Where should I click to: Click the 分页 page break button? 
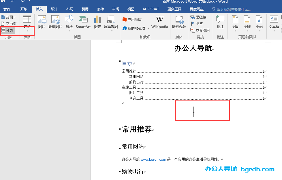[8, 30]
